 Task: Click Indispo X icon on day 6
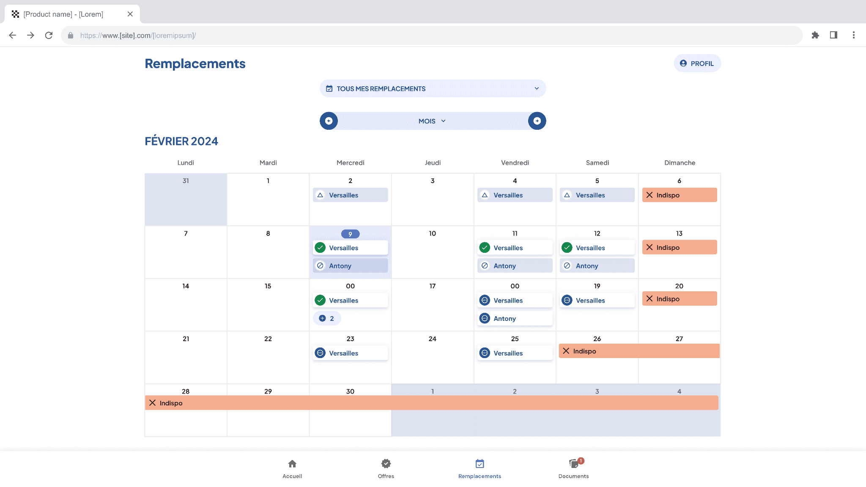[x=649, y=195]
